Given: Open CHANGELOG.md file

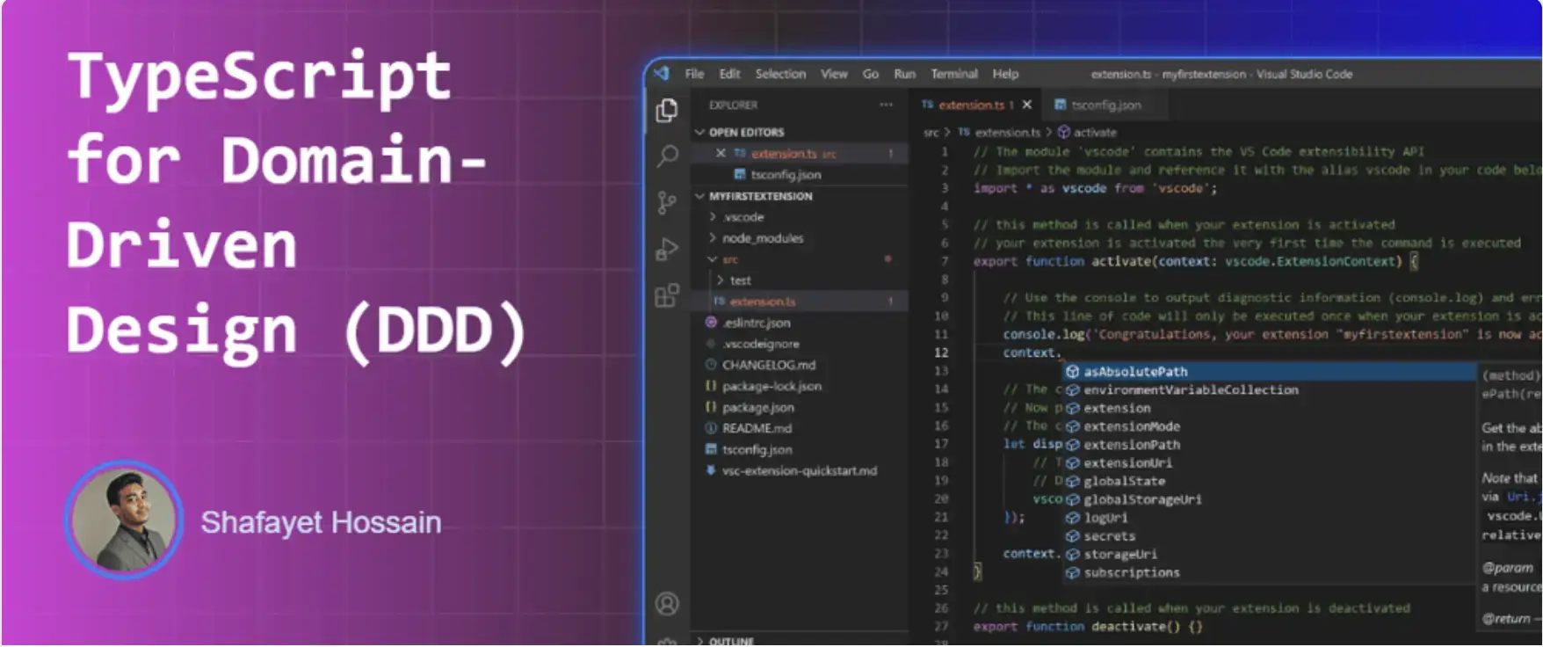Looking at the screenshot, I should (768, 365).
